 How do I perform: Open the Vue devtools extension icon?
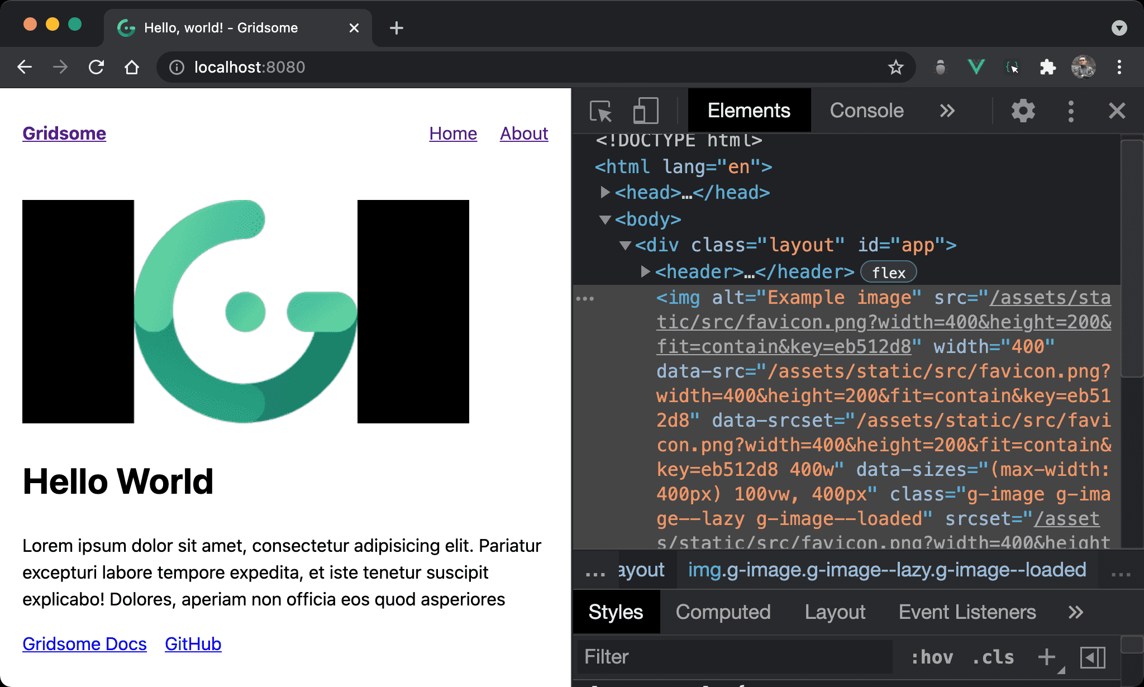pos(976,68)
